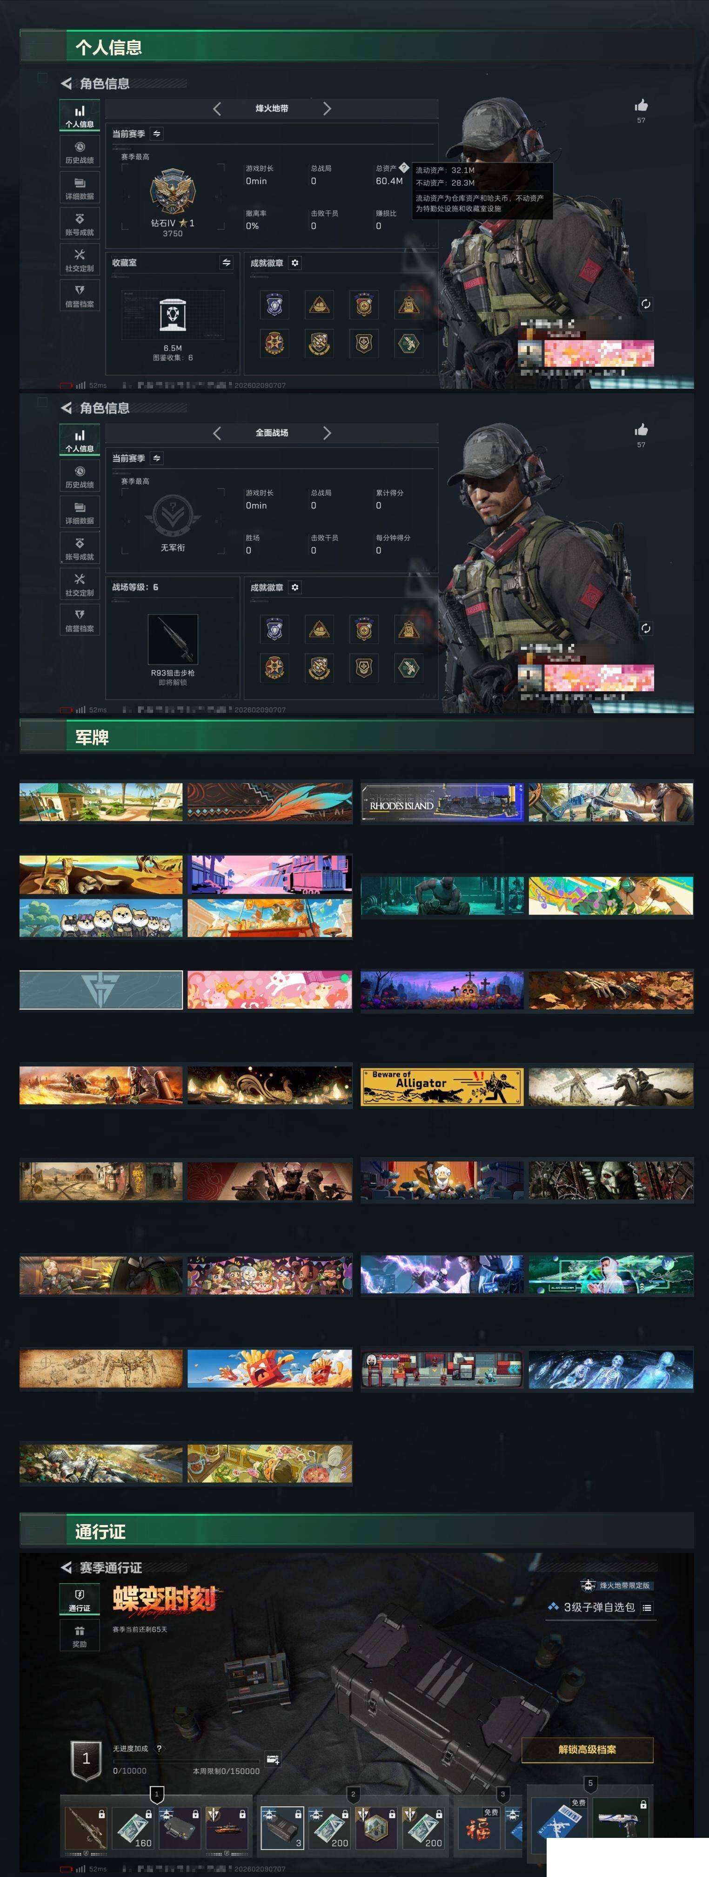Click back arrow in 烽火地带 角色信息 header
Image resolution: width=709 pixels, height=1877 pixels.
[x=66, y=83]
